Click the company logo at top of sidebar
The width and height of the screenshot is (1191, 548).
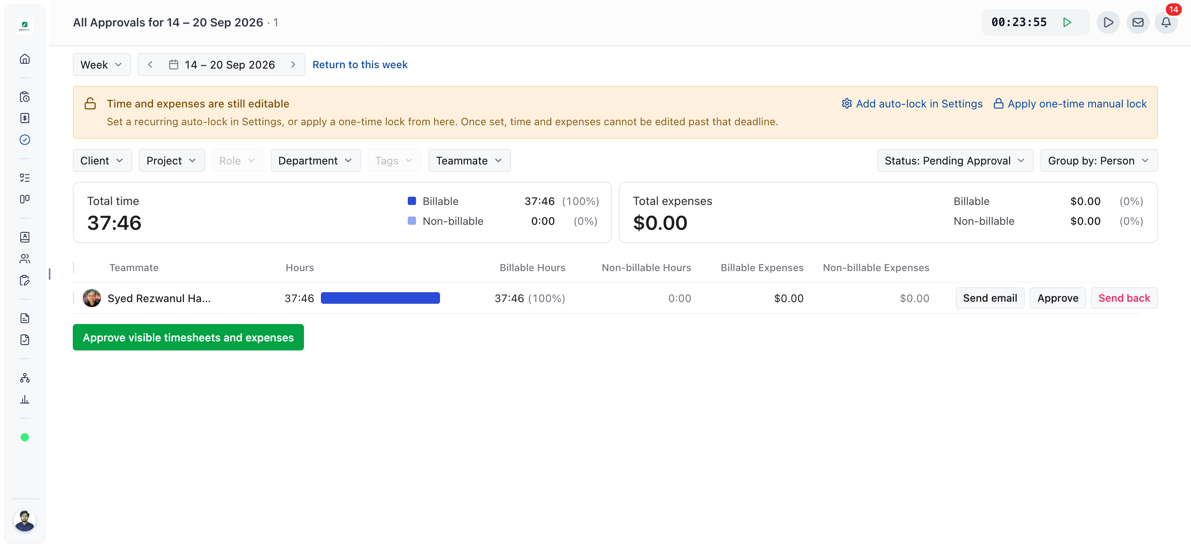[24, 26]
